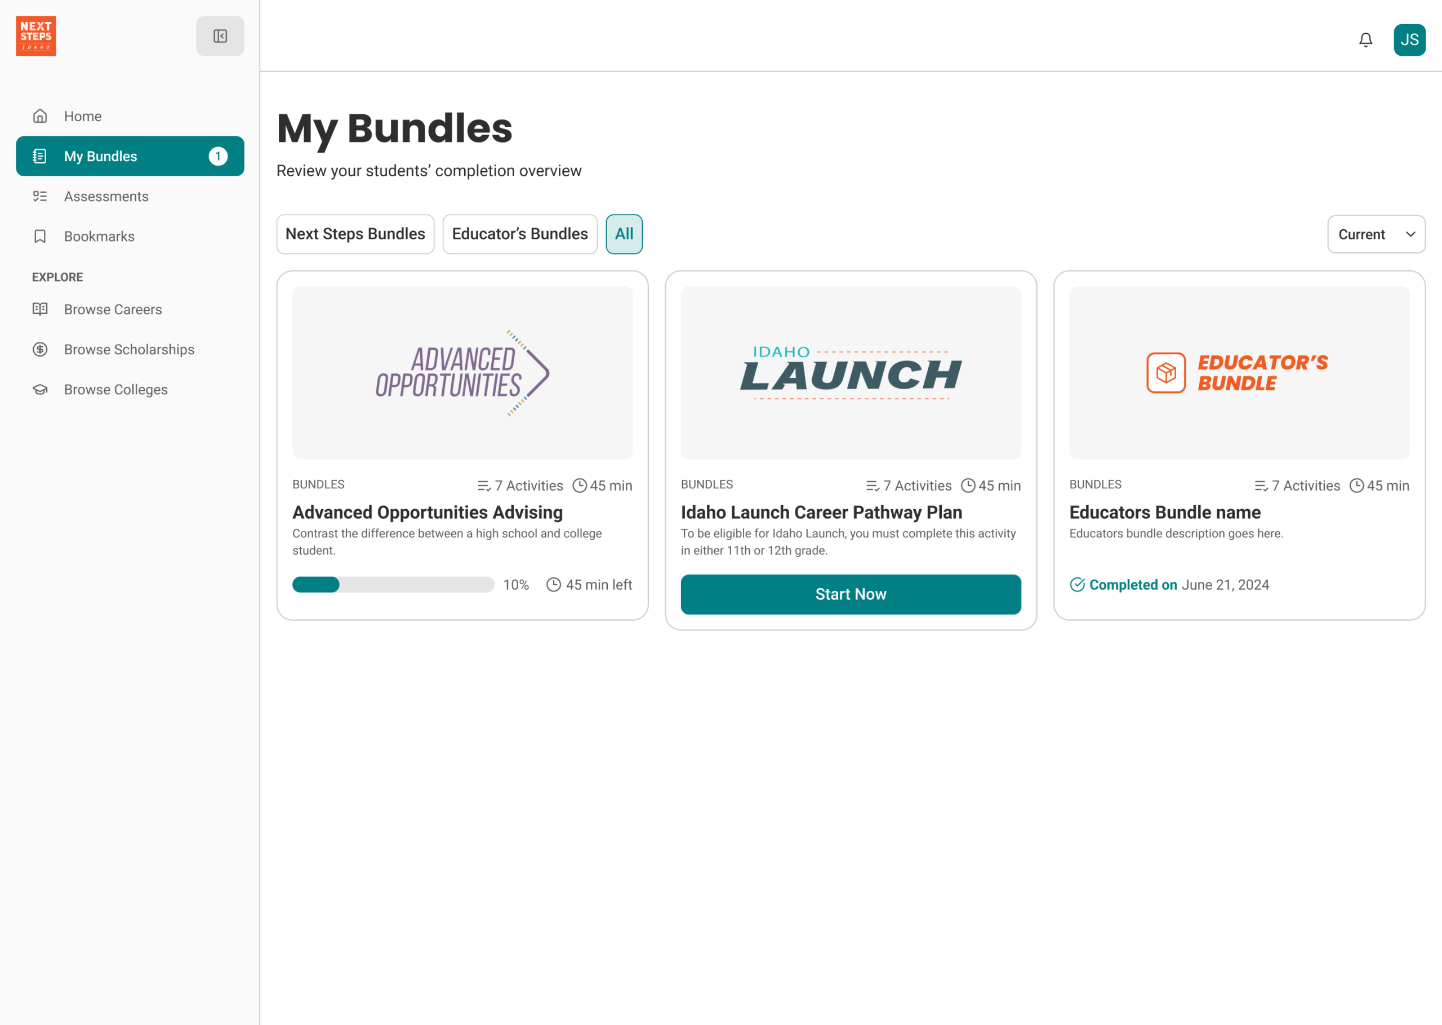This screenshot has width=1442, height=1025.
Task: Open the JS user avatar menu
Action: (x=1409, y=41)
